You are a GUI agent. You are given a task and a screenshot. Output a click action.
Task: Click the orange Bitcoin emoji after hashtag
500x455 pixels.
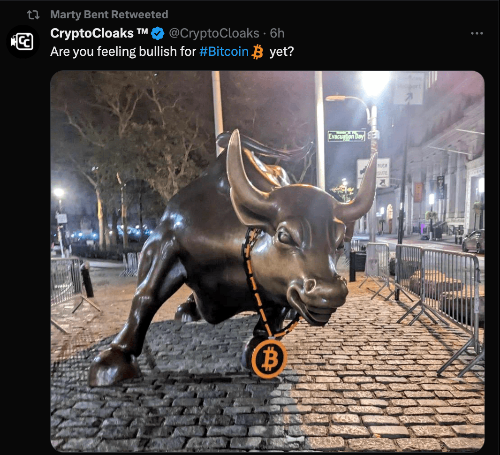(x=258, y=52)
